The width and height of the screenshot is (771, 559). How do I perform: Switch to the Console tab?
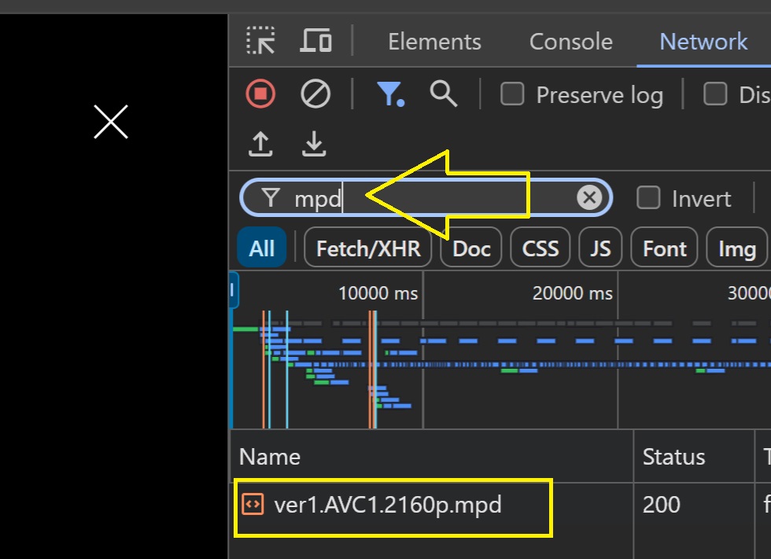570,42
